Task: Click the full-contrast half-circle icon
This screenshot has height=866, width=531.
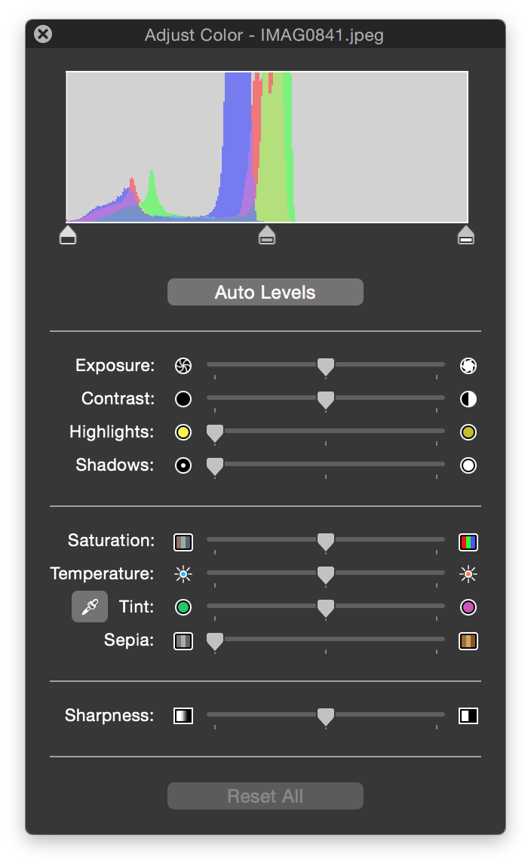Action: (468, 398)
